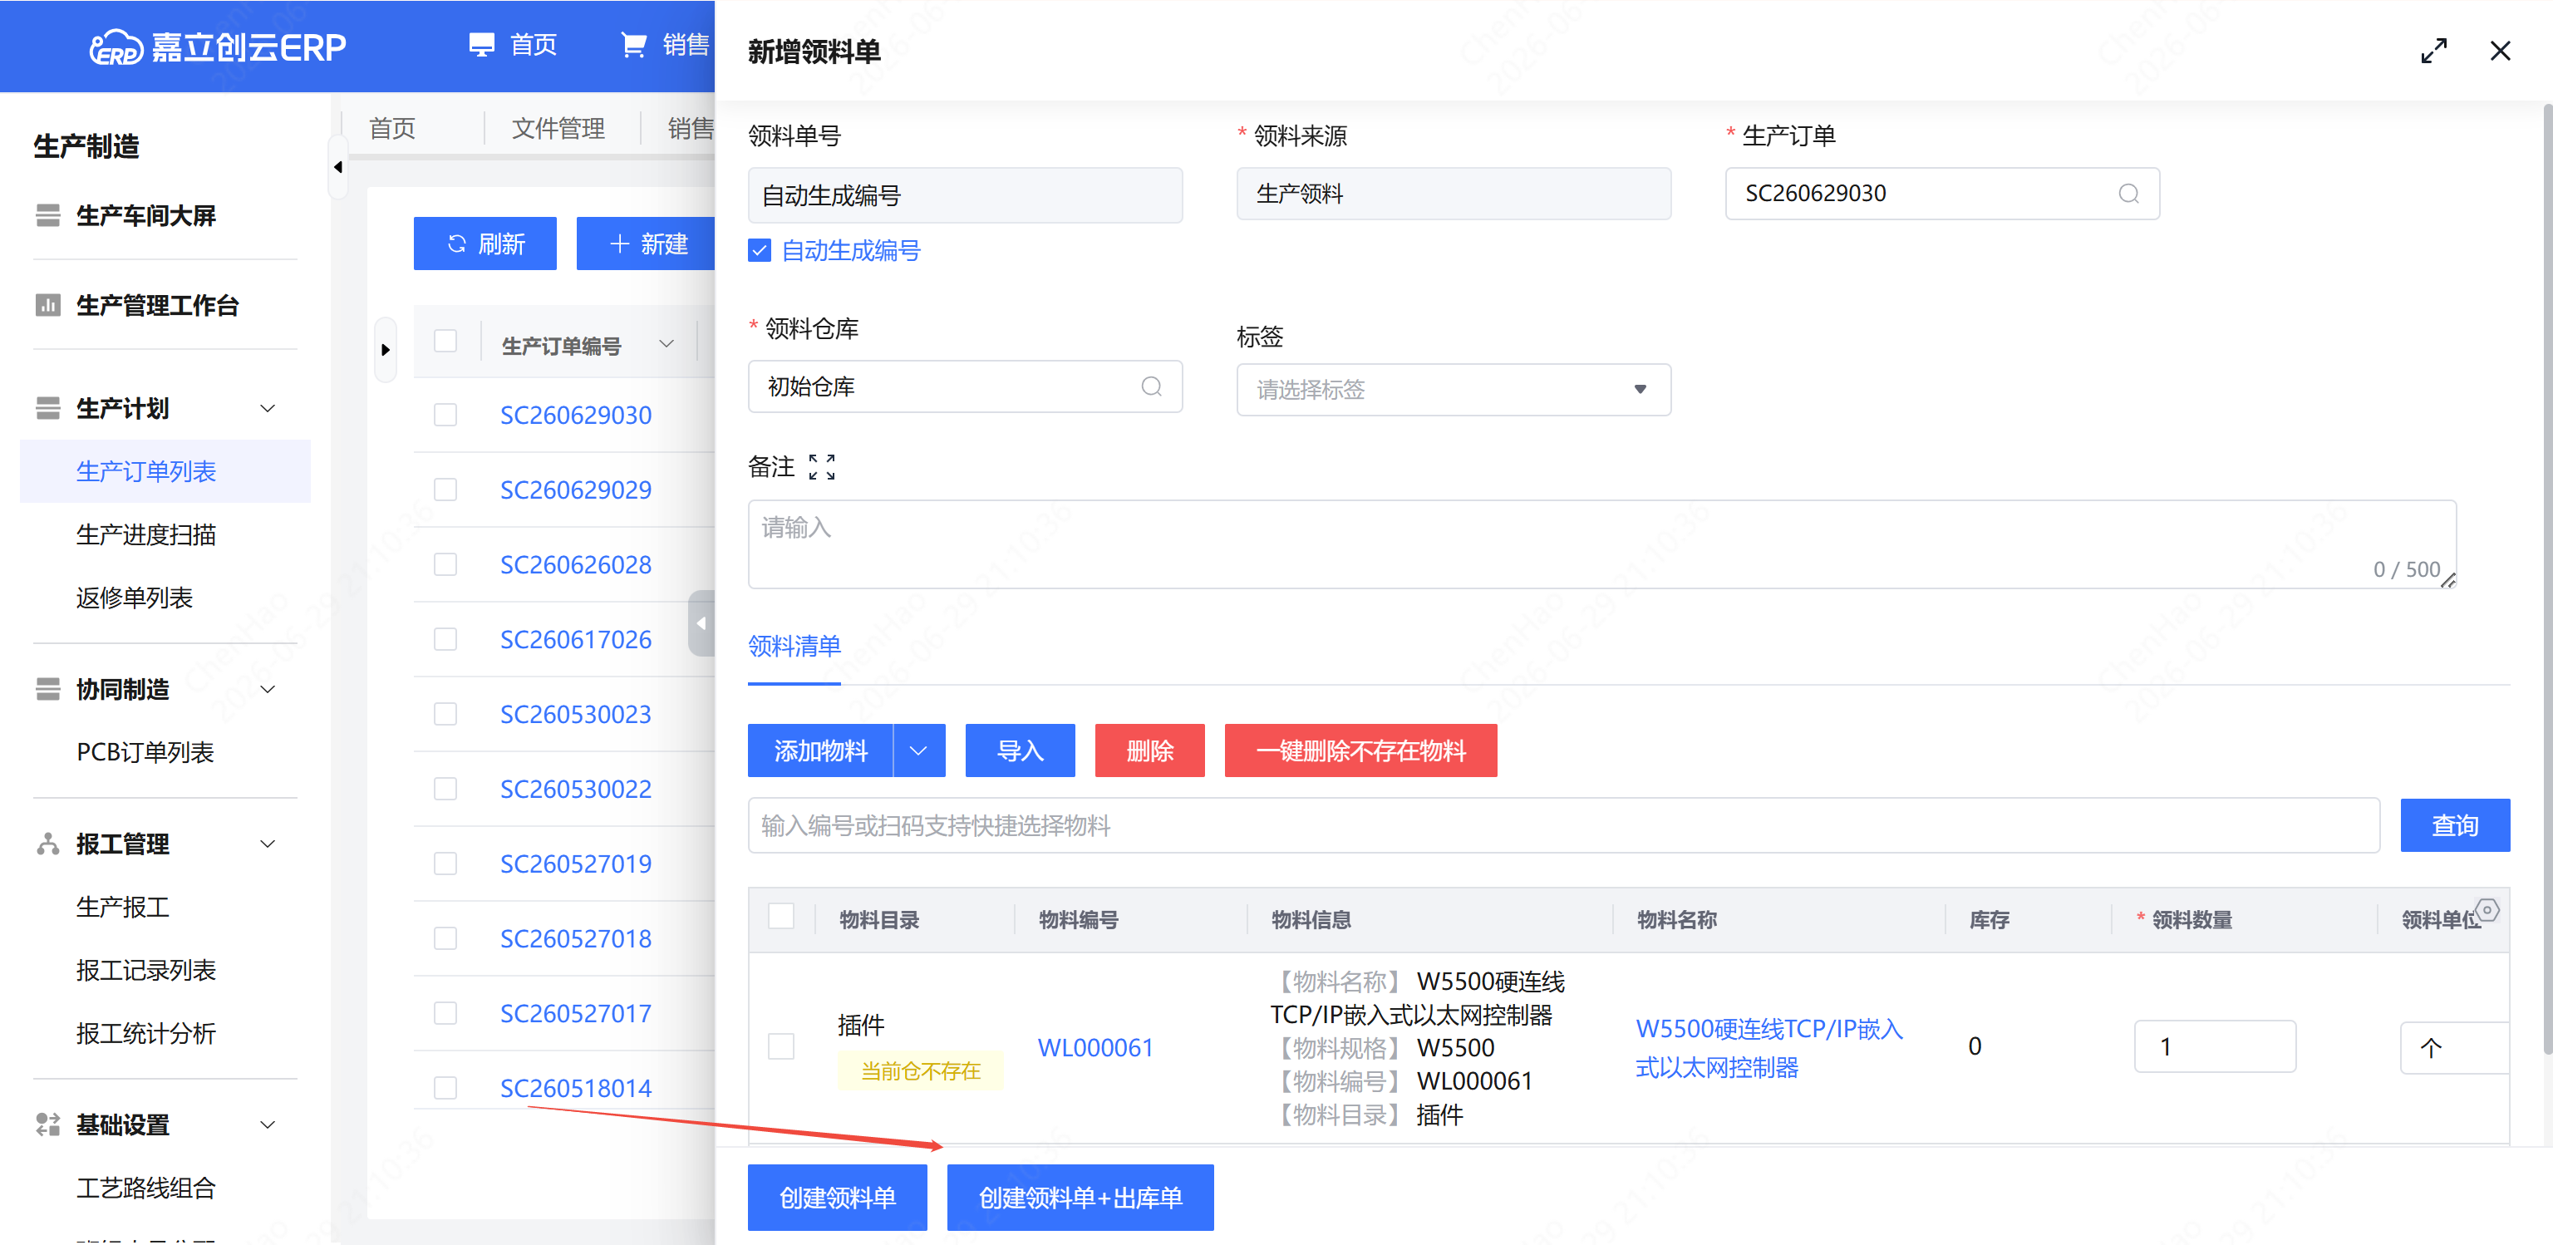
Task: Check the WL000061 material row checkbox
Action: (x=781, y=1046)
